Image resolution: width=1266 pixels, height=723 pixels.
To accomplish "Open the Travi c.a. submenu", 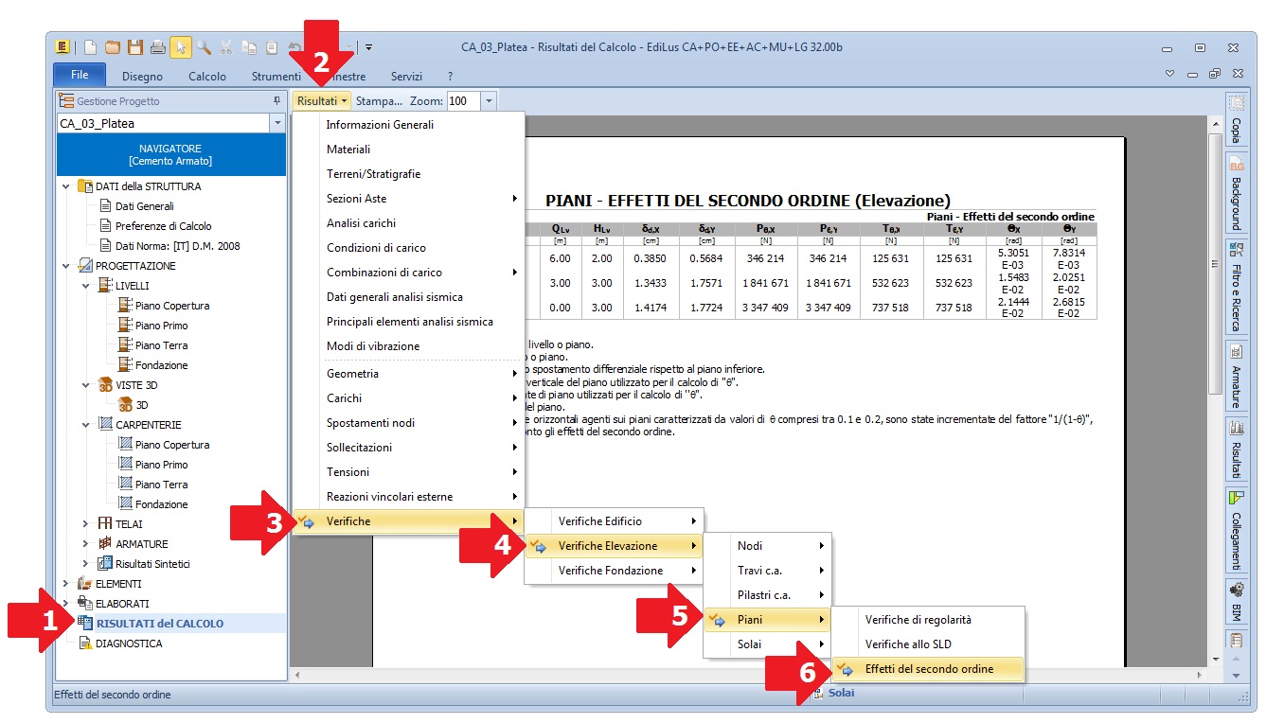I will pos(767,571).
